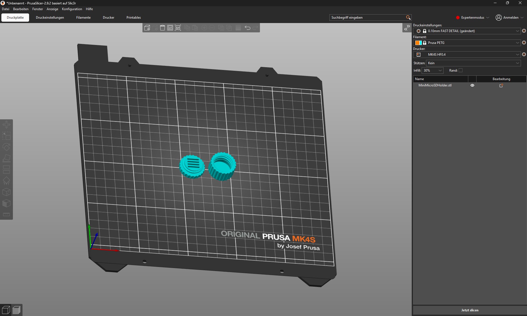Select the Rotate tool in the left toolbar
The height and width of the screenshot is (316, 527).
pyautogui.click(x=6, y=147)
